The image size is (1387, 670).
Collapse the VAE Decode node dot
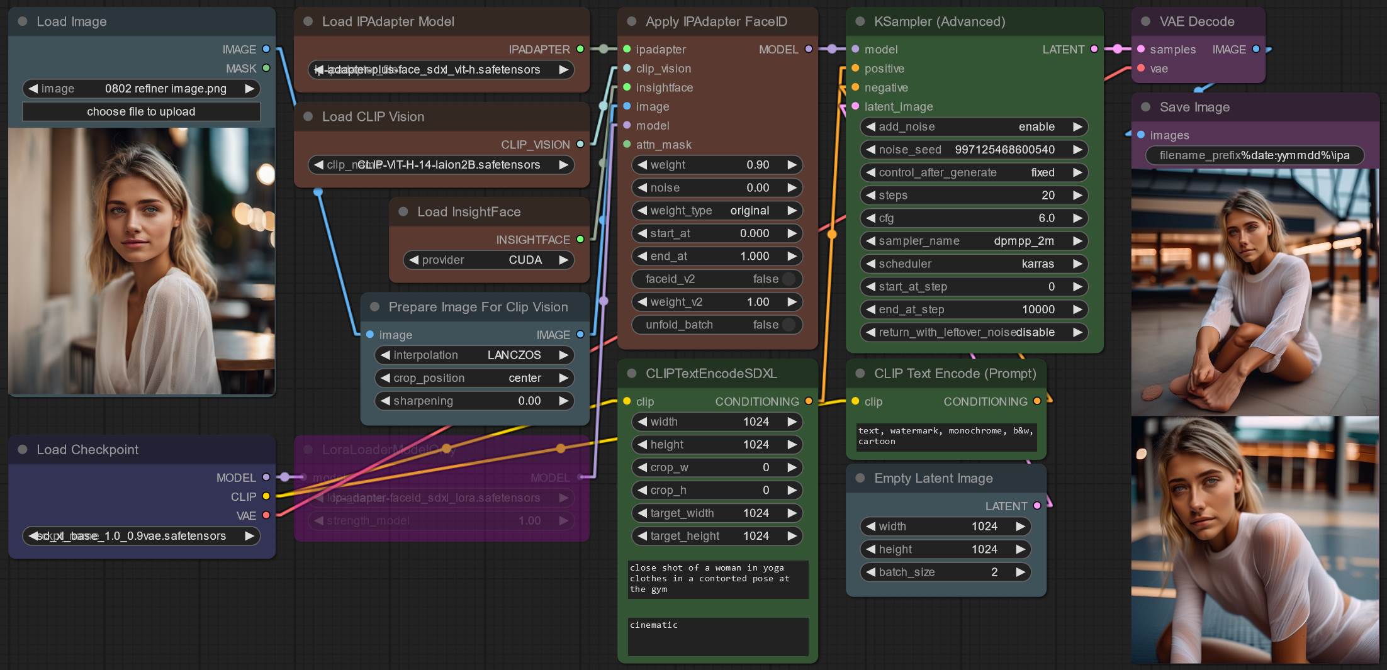[1146, 21]
